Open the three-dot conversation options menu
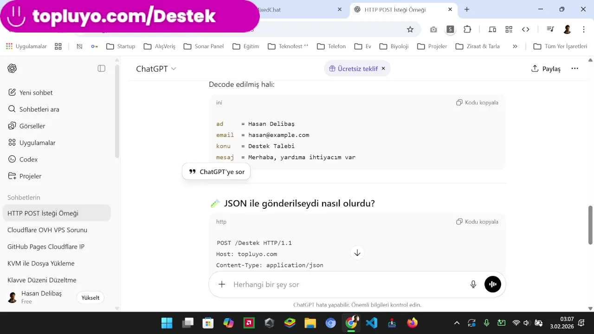The width and height of the screenshot is (594, 334). 575,69
